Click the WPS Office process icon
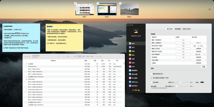214x107 pixels. click(26, 79)
